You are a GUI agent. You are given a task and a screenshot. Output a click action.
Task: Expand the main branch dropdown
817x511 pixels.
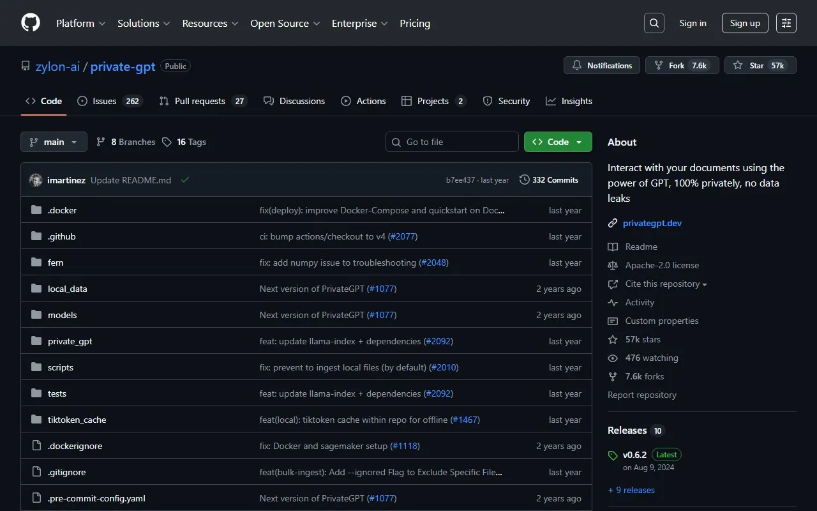click(54, 142)
